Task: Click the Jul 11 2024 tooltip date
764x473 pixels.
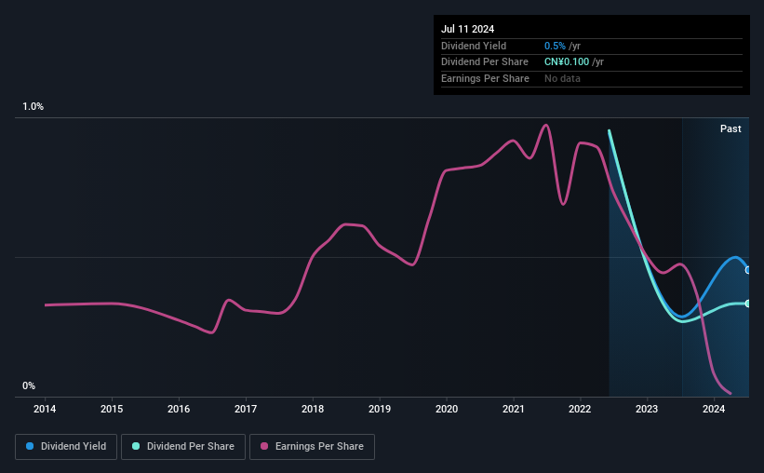Action: [468, 29]
